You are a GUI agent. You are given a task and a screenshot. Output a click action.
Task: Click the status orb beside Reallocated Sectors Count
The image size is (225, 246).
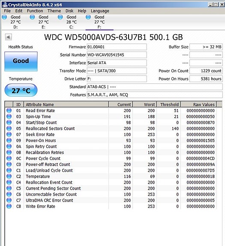pos(9,128)
